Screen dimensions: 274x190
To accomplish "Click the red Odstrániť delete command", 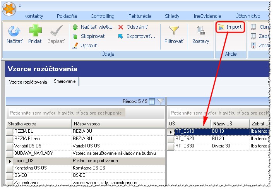I will tap(133, 27).
